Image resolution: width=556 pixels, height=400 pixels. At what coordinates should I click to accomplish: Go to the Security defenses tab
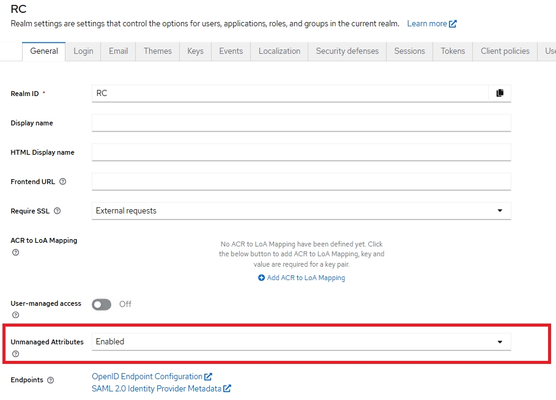[347, 51]
